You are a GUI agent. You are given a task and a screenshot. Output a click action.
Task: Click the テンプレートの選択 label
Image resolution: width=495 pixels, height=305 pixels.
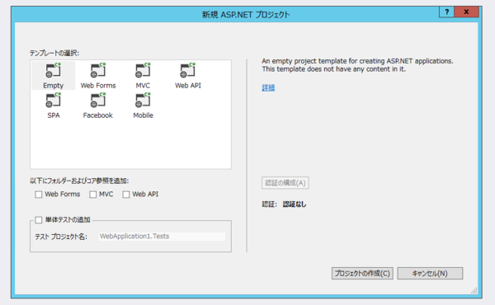pos(54,53)
